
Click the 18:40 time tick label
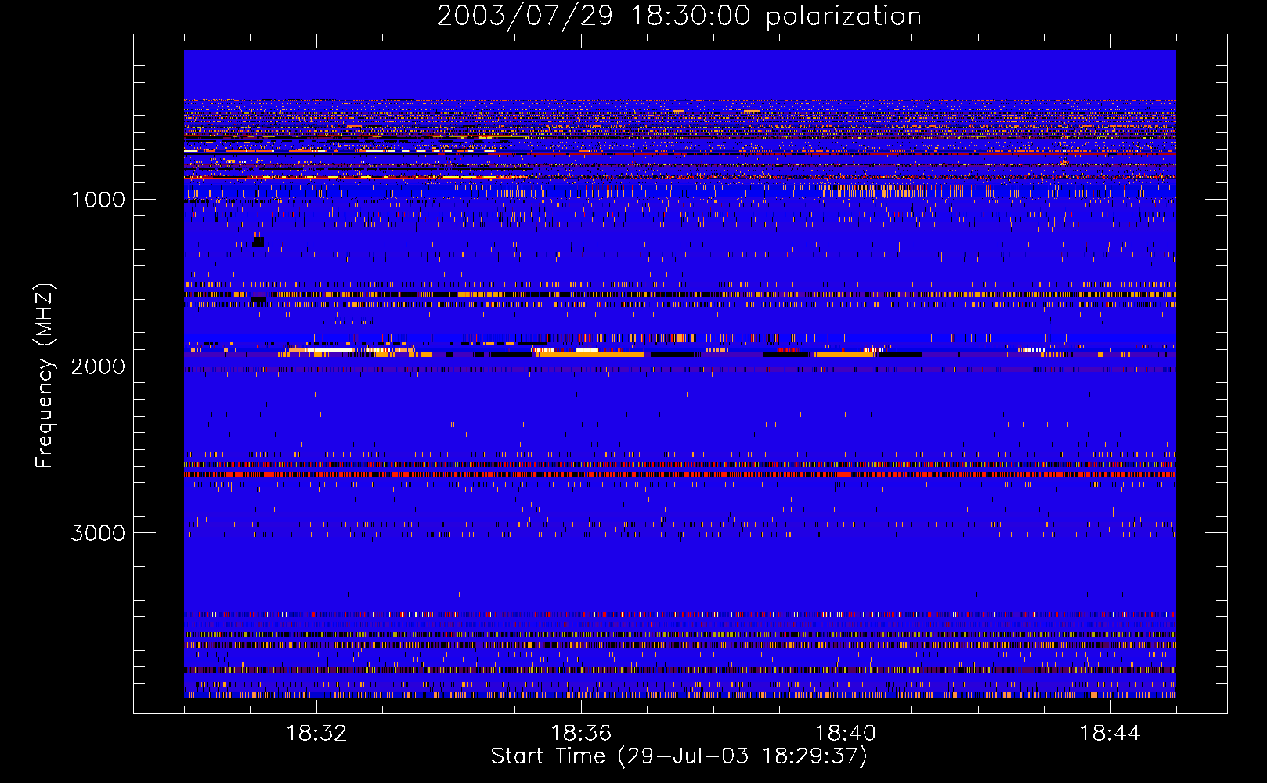click(x=846, y=734)
